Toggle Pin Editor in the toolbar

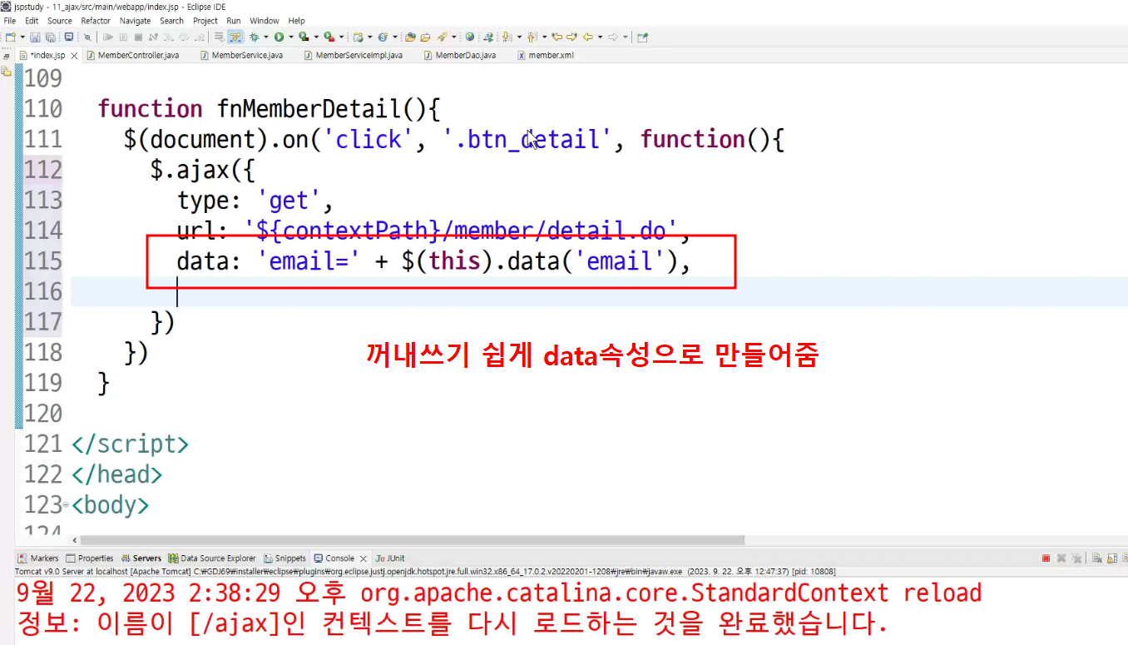tap(642, 37)
